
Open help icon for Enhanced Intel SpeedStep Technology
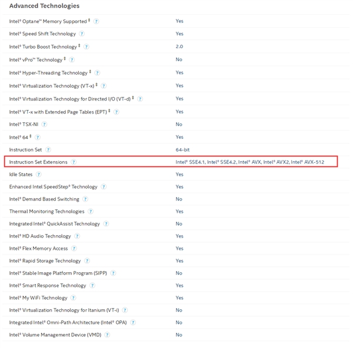(104, 187)
